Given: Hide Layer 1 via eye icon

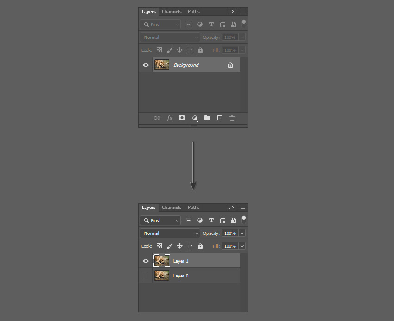Looking at the screenshot, I should (x=146, y=261).
